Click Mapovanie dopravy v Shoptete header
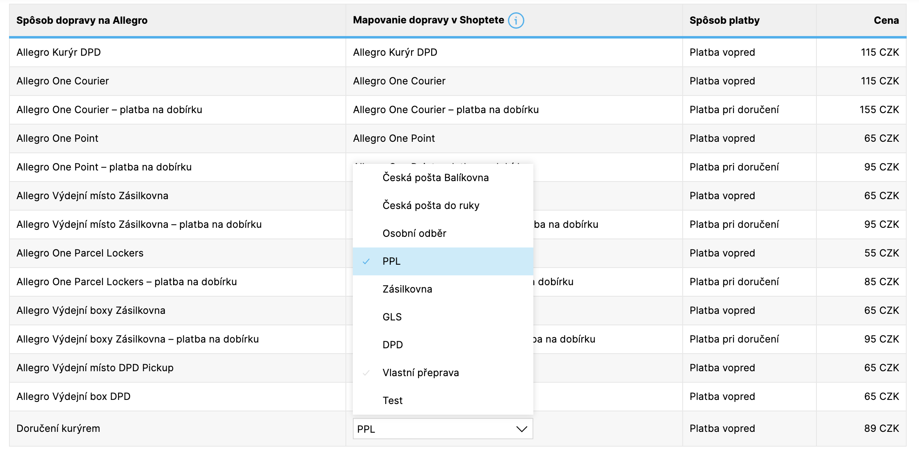 coord(428,20)
